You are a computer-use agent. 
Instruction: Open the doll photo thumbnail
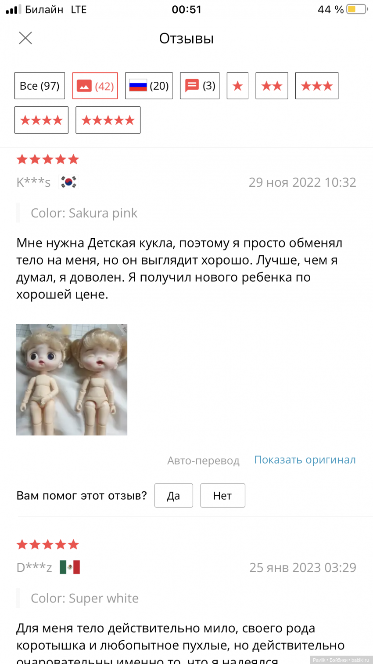point(72,380)
